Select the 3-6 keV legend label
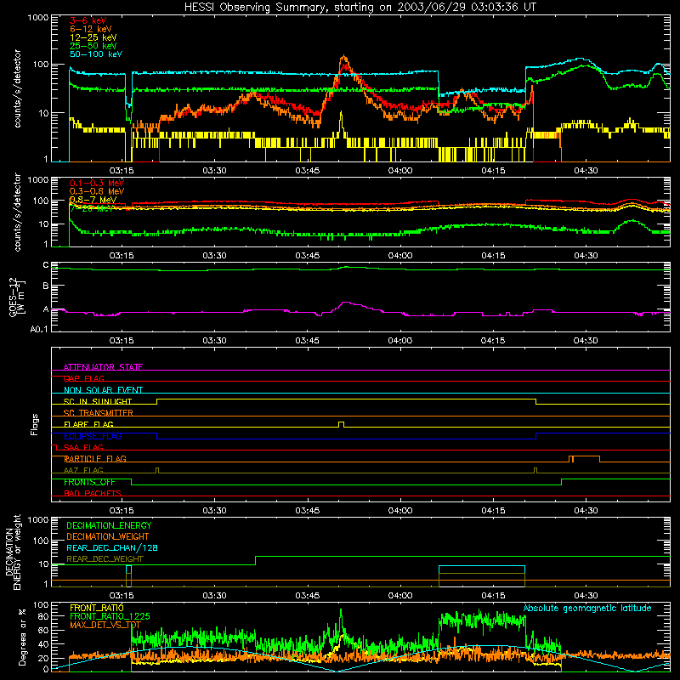Image resolution: width=680 pixels, height=680 pixels. coord(88,20)
